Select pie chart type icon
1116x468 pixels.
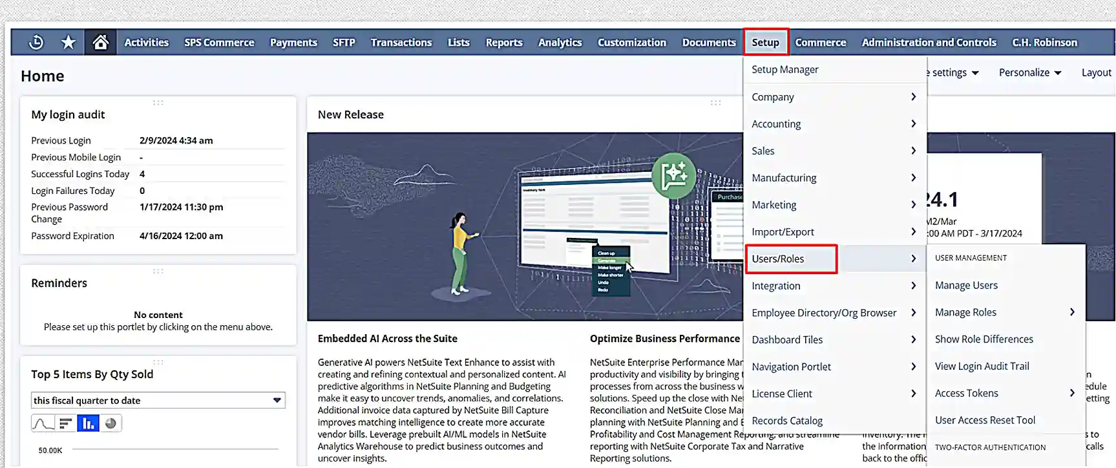(111, 423)
